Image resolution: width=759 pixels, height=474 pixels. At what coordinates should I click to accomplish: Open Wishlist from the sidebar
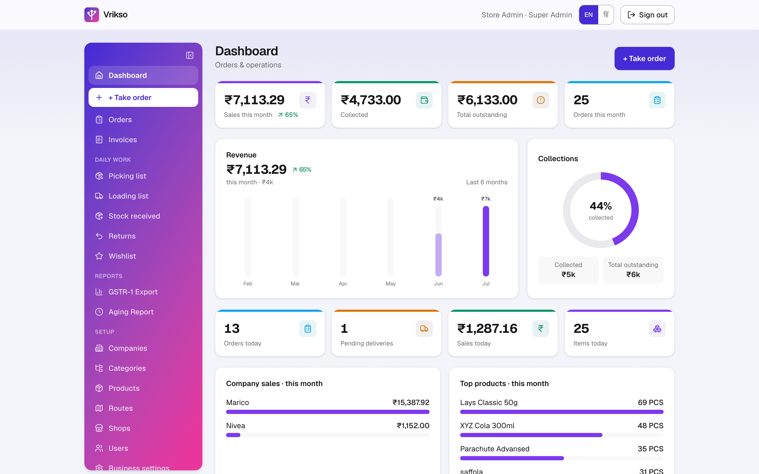143,256
